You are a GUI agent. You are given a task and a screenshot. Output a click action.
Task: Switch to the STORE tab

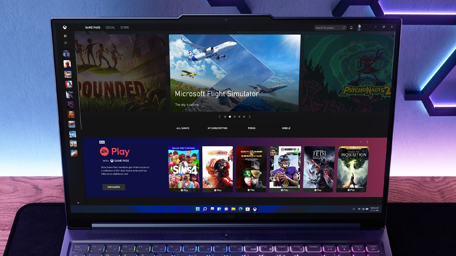125,28
